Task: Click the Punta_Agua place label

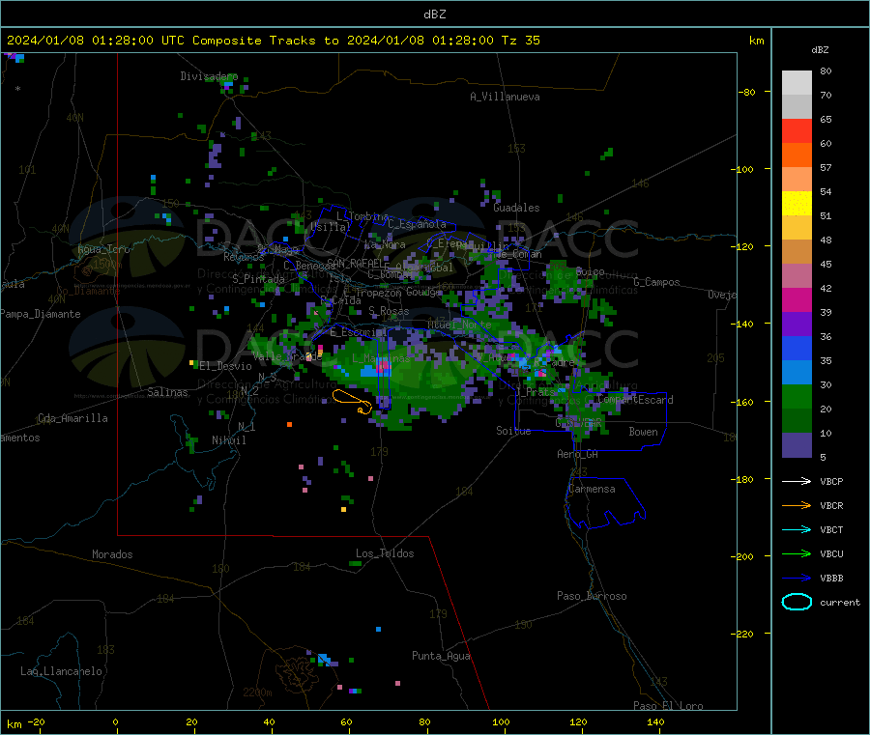Action: [441, 656]
